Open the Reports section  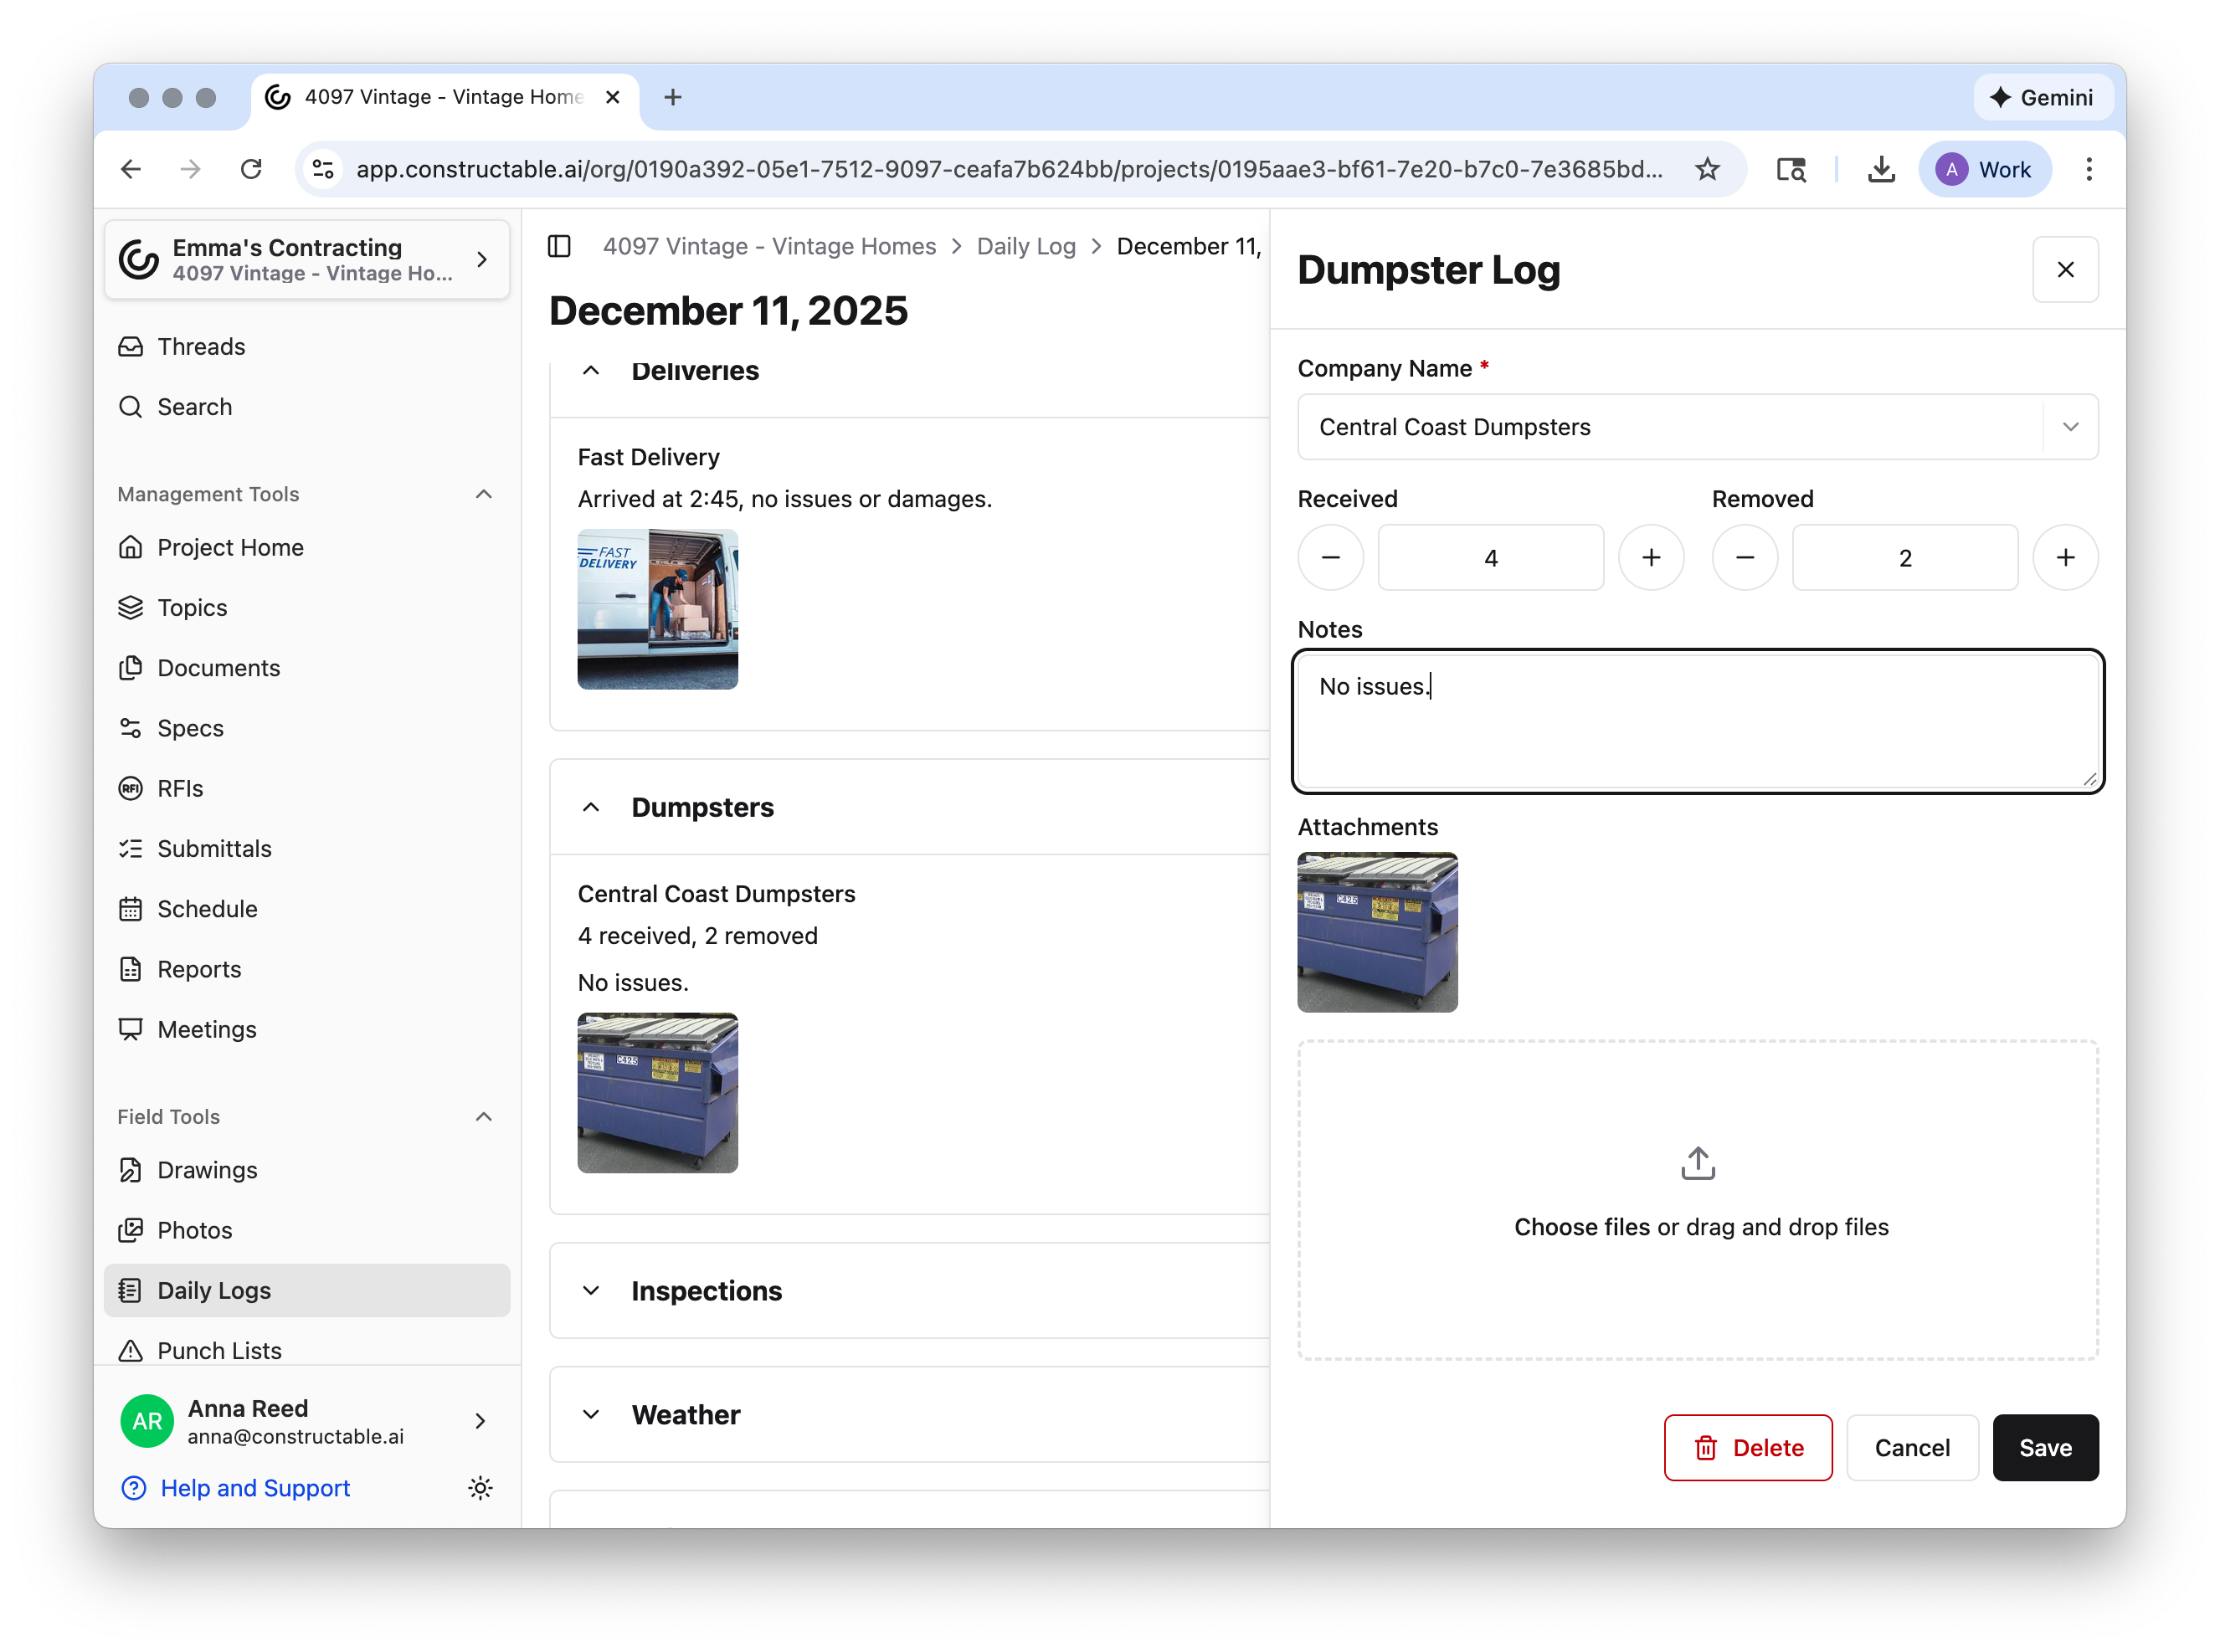pyautogui.click(x=307, y=969)
